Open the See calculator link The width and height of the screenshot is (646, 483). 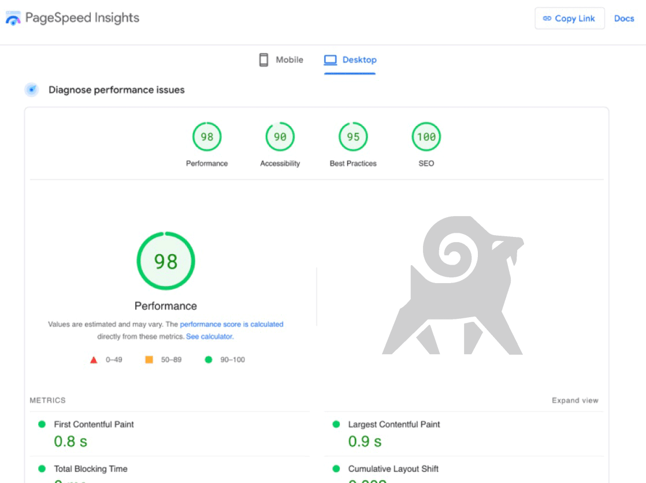pyautogui.click(x=210, y=337)
